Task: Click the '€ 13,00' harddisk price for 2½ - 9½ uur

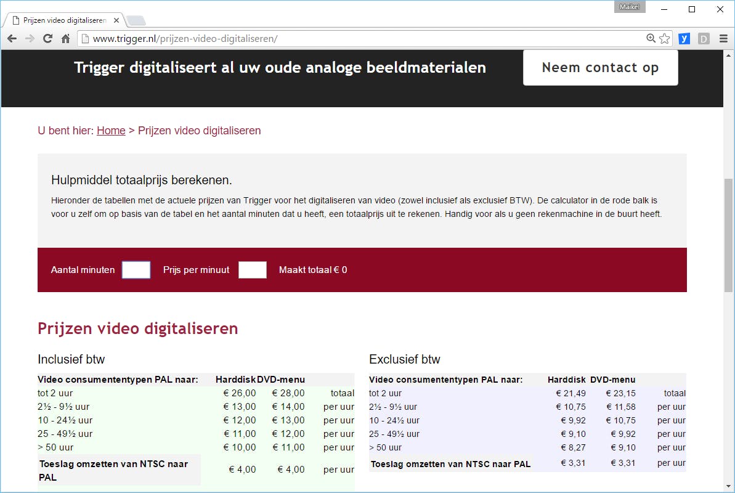Action: 240,407
